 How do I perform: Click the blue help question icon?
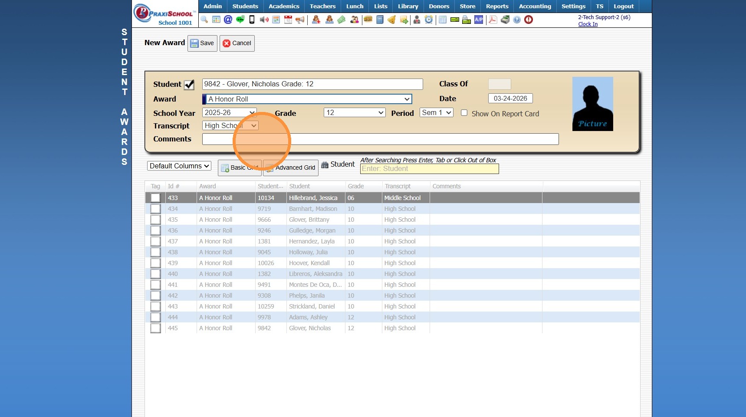point(517,20)
